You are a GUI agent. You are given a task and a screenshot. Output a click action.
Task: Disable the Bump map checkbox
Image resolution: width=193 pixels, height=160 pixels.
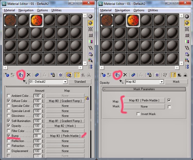pyautogui.click(x=8, y=136)
